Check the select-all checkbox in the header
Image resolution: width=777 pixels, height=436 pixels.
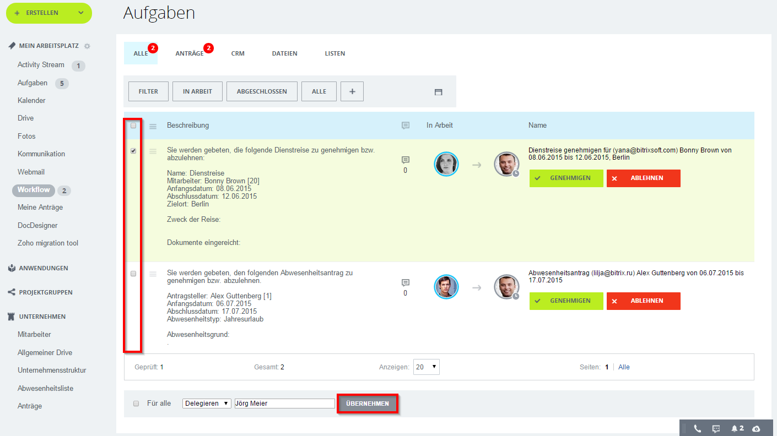coord(133,126)
